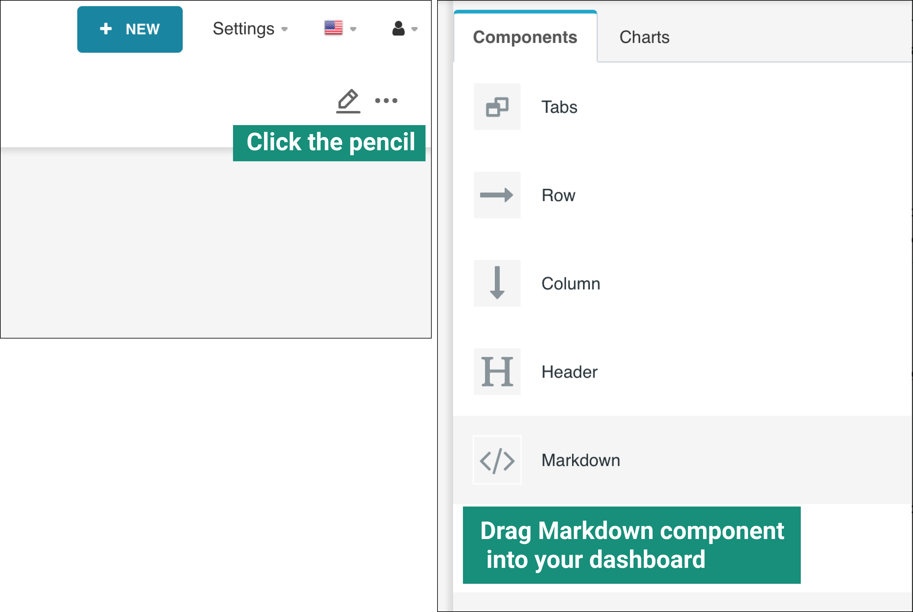Expand the language selector chevron

tap(353, 29)
